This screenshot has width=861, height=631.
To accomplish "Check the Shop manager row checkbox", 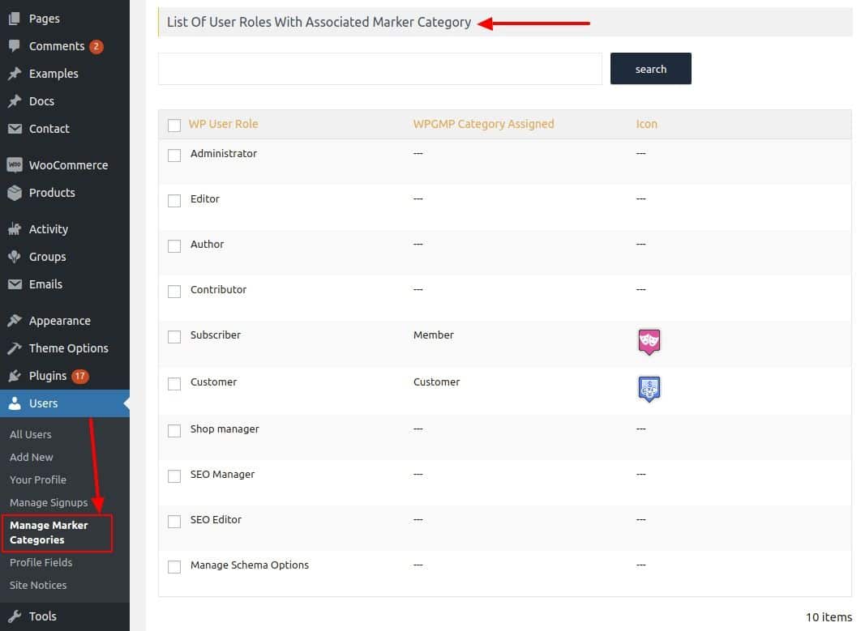I will click(173, 430).
